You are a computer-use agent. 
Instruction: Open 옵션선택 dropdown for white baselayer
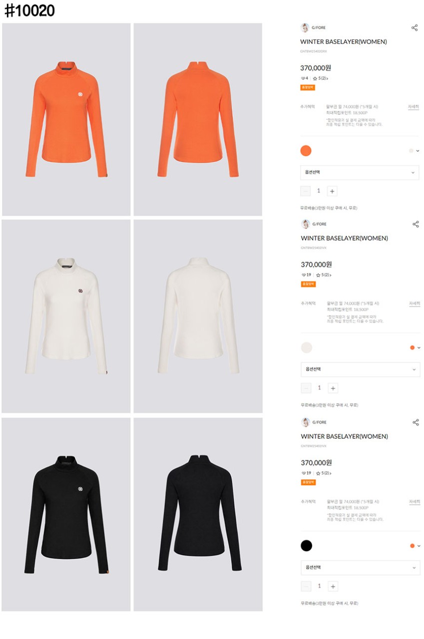(361, 369)
